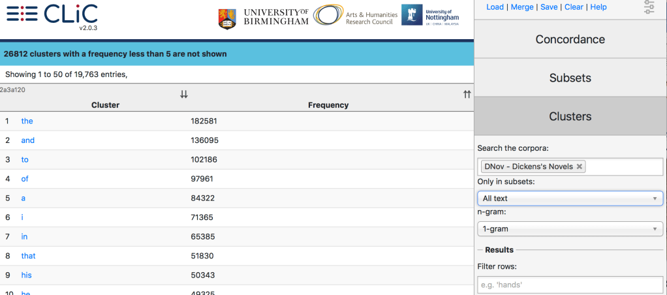Screen dimensions: 667x295
Task: Sort by Cluster column arrows
Action: (184, 95)
